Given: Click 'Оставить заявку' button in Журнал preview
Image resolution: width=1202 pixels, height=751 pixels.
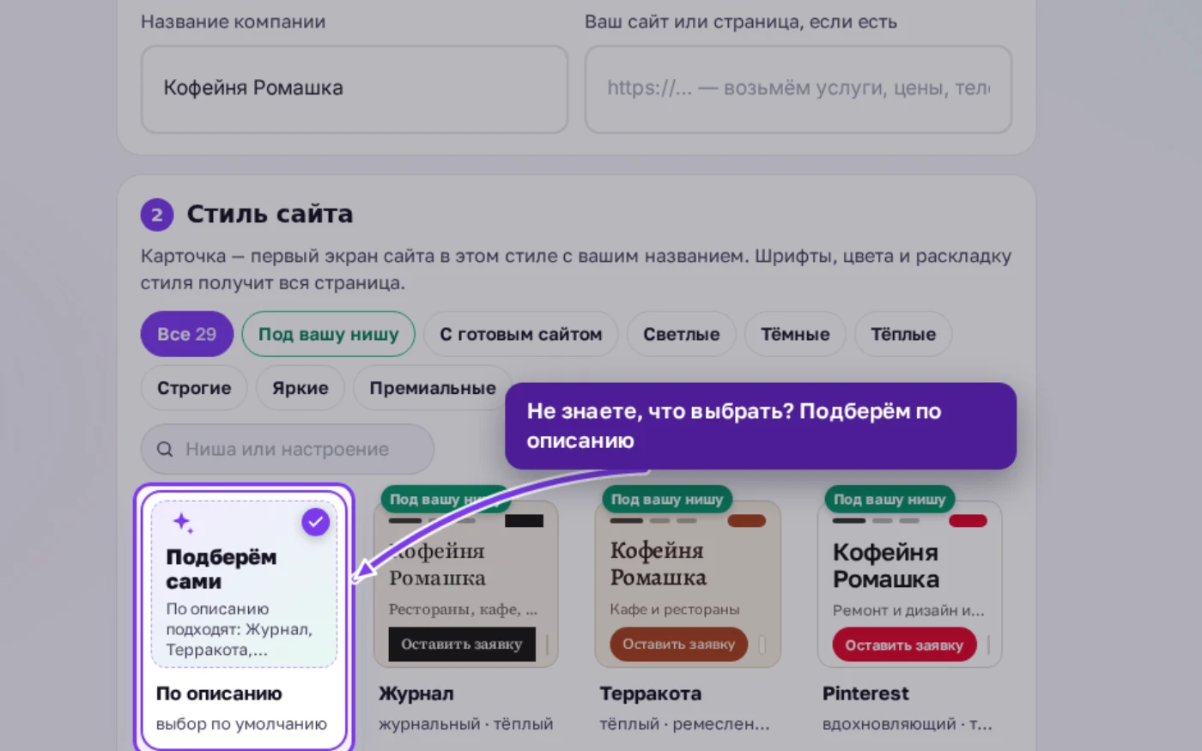Looking at the screenshot, I should click(462, 645).
